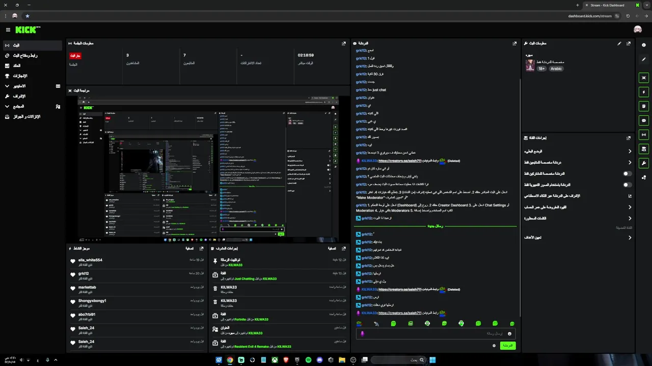Viewport: 652px width, 366px height.
Task: Click ella_white554 in activity feed
Action: tap(90, 260)
